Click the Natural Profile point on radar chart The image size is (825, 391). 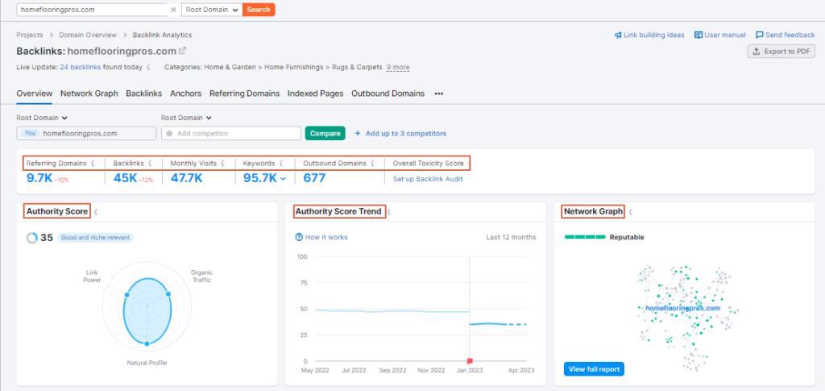tap(147, 343)
